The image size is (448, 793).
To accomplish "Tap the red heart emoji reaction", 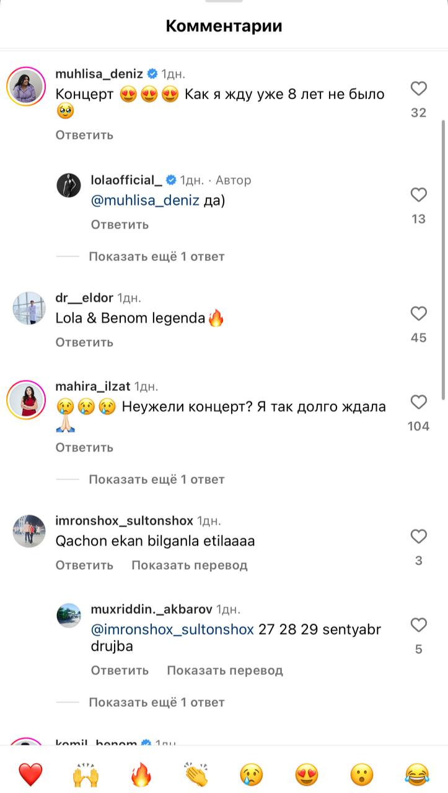I will point(30,774).
